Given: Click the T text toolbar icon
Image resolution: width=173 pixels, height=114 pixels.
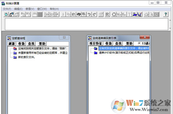Looking at the screenshot, I should point(129,14).
